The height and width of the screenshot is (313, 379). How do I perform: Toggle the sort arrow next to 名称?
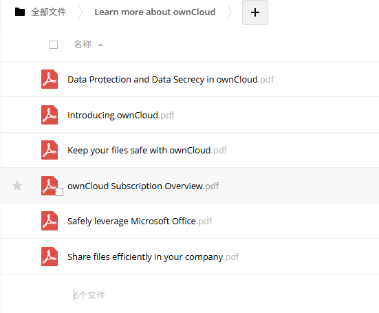click(x=100, y=45)
